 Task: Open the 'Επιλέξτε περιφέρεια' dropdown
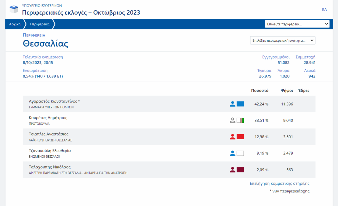(x=297, y=24)
